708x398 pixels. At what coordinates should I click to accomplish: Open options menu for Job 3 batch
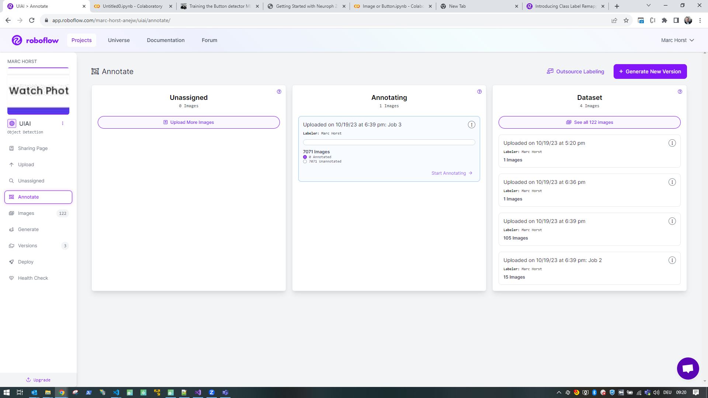472,125
